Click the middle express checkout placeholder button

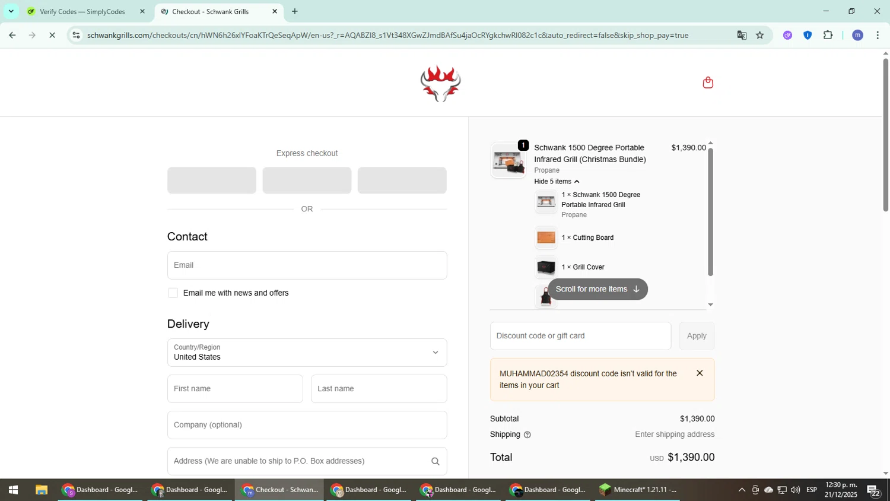point(307,180)
